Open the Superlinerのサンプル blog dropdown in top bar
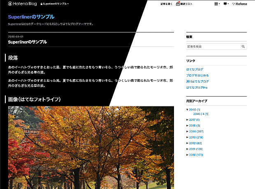This screenshot has height=189, width=255. tap(54, 4)
